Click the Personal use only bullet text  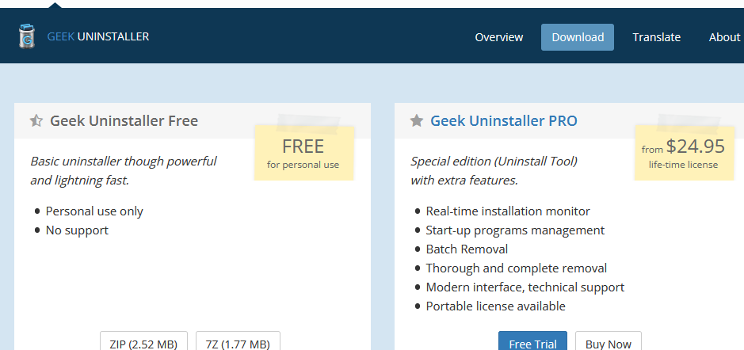94,211
